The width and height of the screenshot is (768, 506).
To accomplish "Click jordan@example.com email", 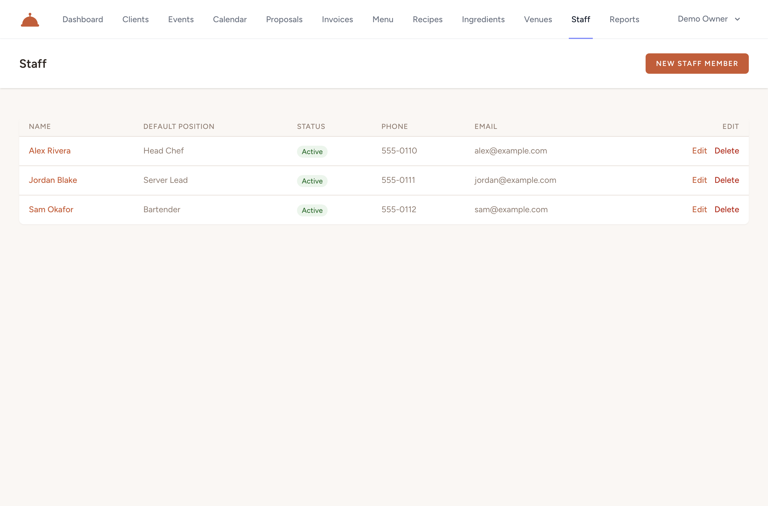I will [x=515, y=180].
